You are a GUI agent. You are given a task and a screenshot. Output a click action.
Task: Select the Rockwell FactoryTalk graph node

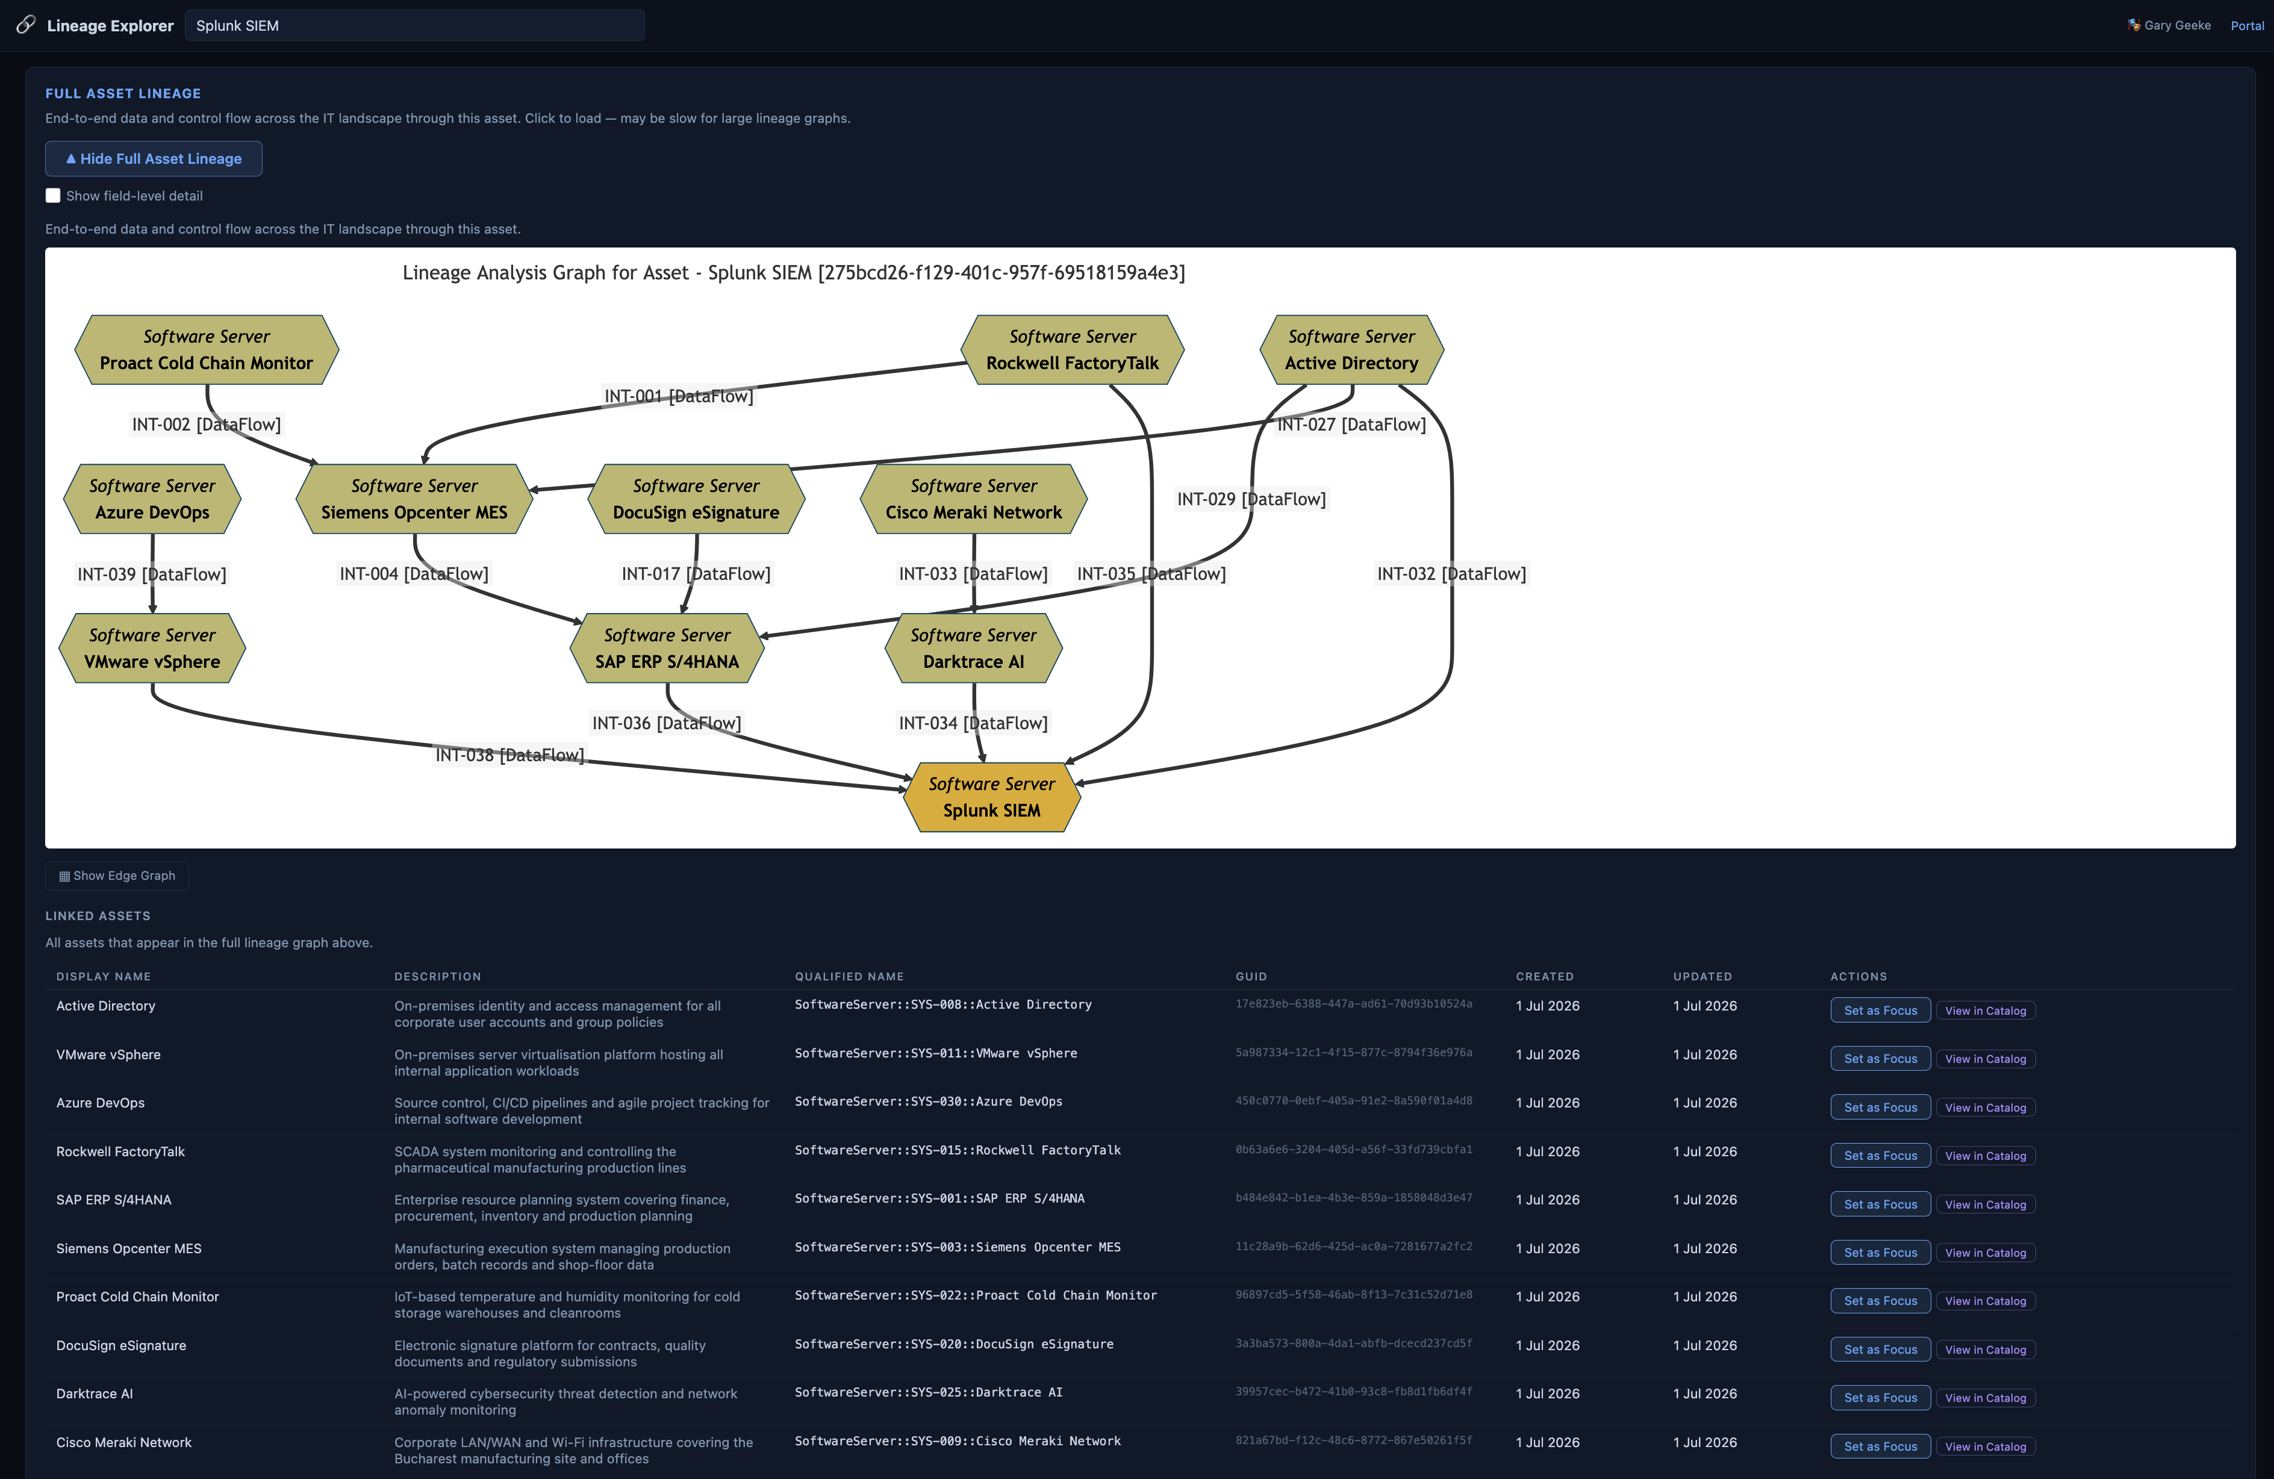tap(1072, 350)
